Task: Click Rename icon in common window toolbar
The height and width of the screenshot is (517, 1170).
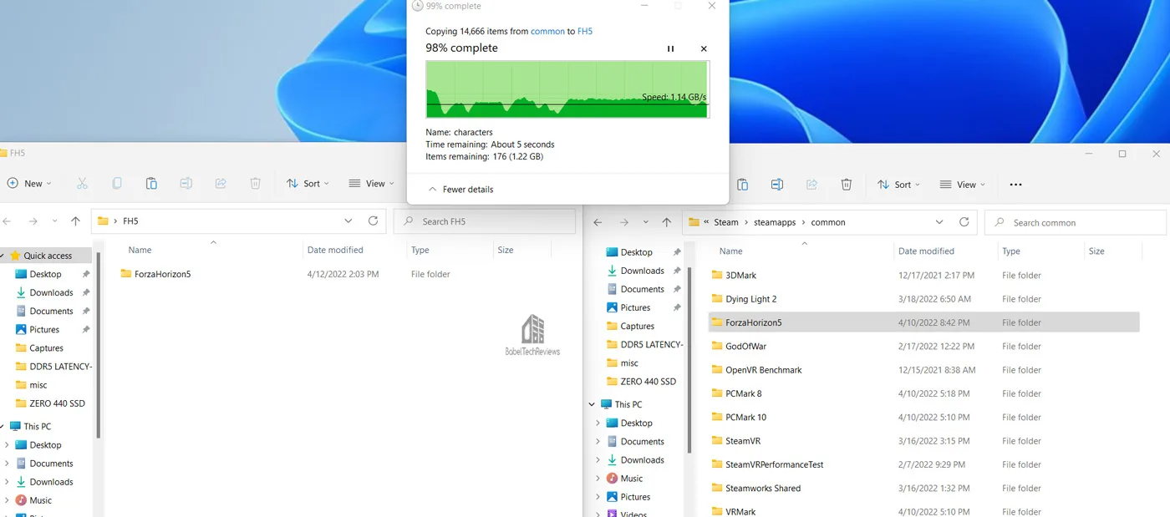Action: (777, 185)
